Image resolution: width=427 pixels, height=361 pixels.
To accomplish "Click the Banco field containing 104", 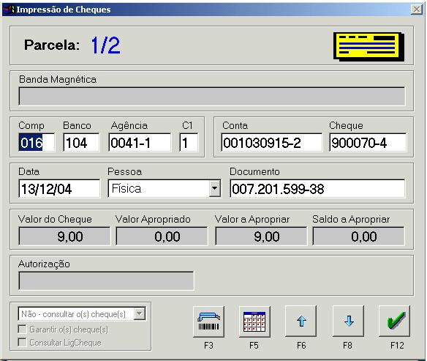I will point(81,142).
